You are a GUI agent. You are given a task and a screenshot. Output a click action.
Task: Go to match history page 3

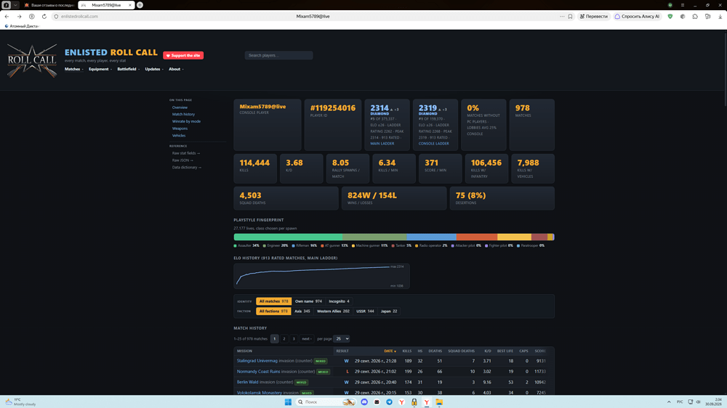coord(294,339)
